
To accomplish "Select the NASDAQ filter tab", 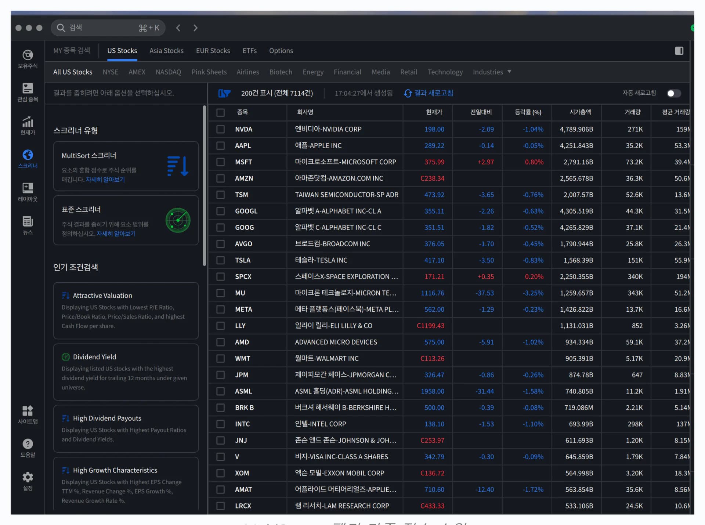I will coord(168,72).
